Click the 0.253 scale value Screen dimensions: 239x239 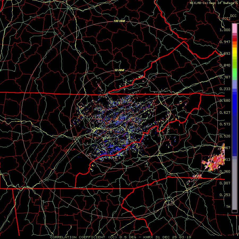(225, 195)
